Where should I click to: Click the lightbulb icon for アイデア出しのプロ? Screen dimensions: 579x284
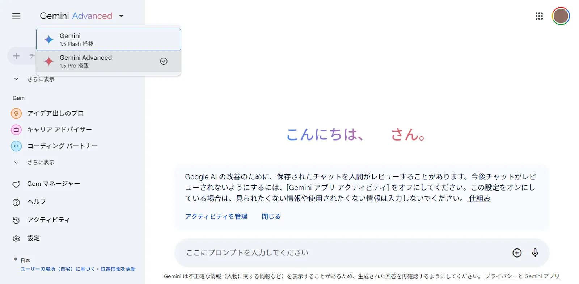[x=16, y=113]
